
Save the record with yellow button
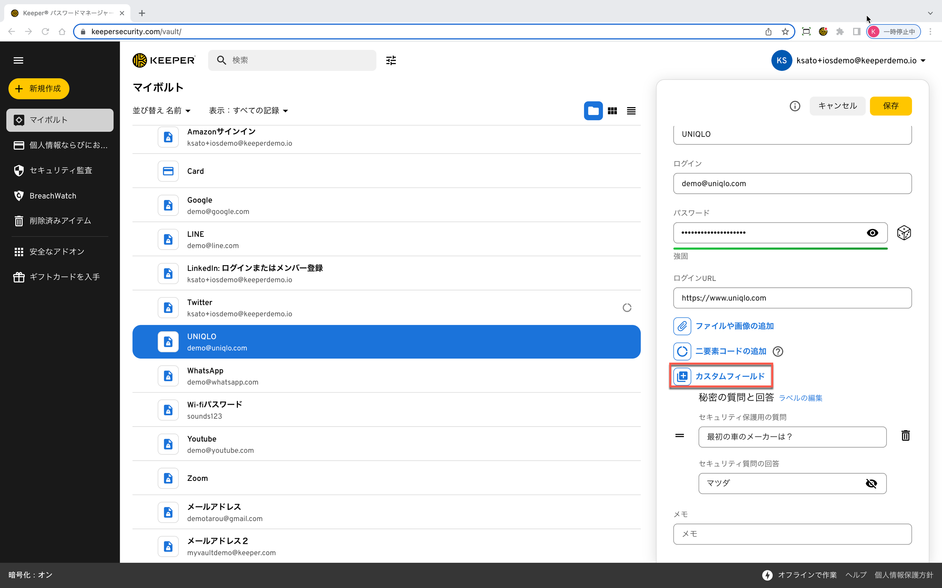pos(890,106)
